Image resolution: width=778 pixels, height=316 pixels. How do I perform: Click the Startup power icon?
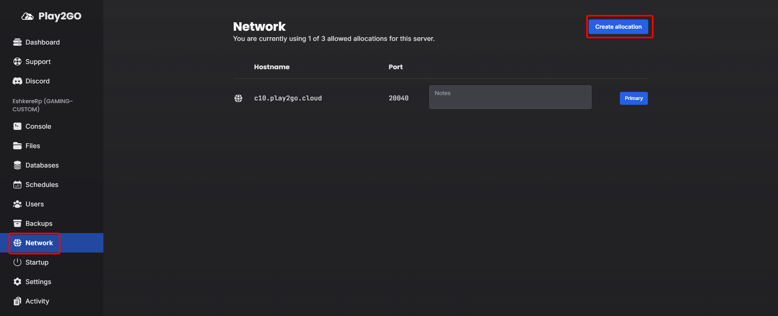(x=17, y=262)
